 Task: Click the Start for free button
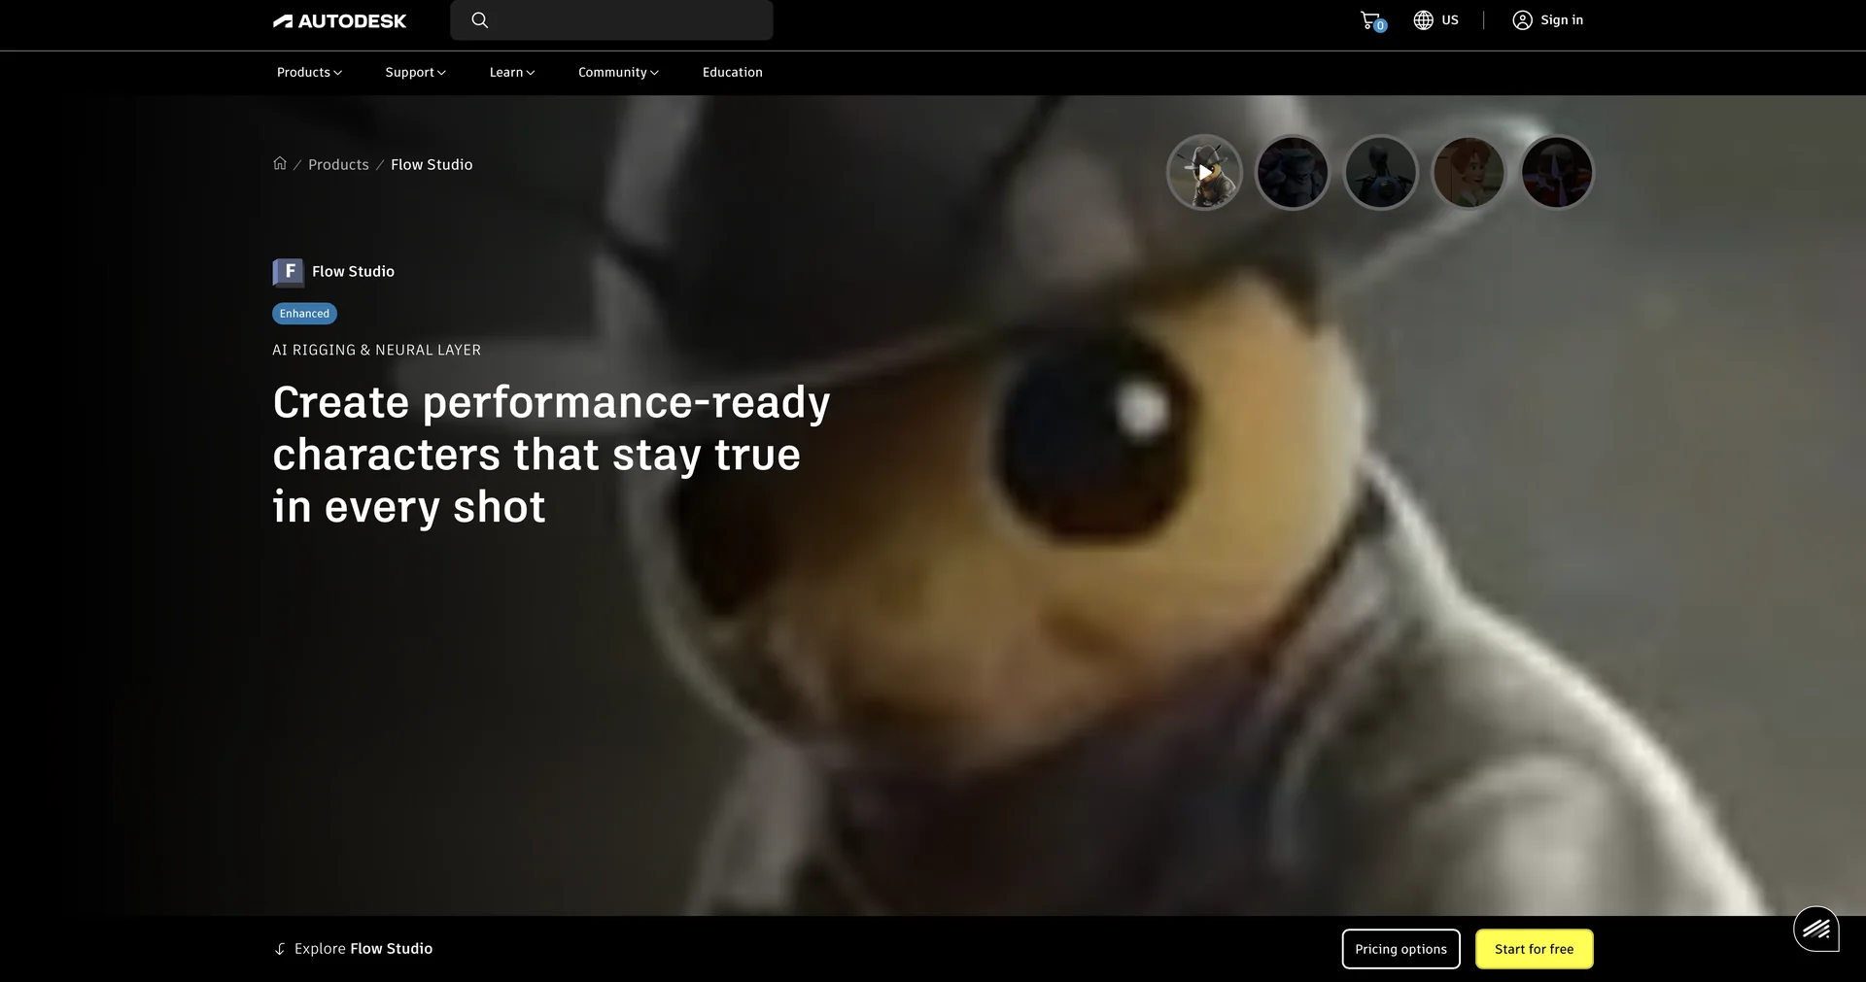(1534, 949)
